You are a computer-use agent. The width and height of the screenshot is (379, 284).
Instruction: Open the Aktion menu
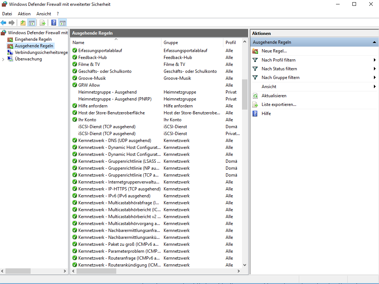pos(24,14)
